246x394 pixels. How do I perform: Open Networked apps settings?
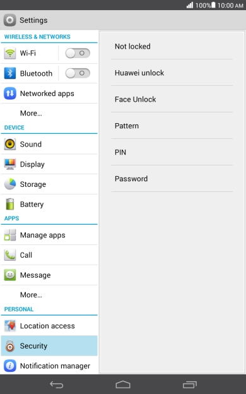click(x=49, y=93)
